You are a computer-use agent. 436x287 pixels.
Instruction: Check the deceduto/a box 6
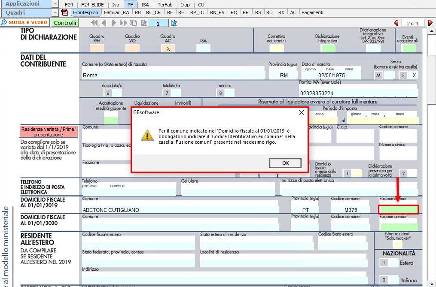coord(117,93)
